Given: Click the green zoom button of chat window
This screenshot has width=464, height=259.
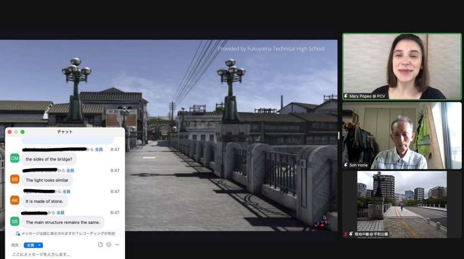Looking at the screenshot, I should click(23, 132).
